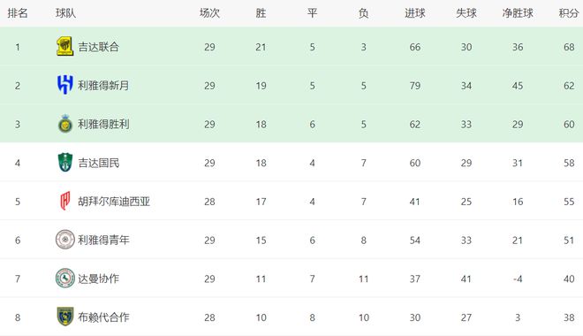
Task: Click the 利雅得新月 blue crest icon
Action: pyautogui.click(x=64, y=85)
